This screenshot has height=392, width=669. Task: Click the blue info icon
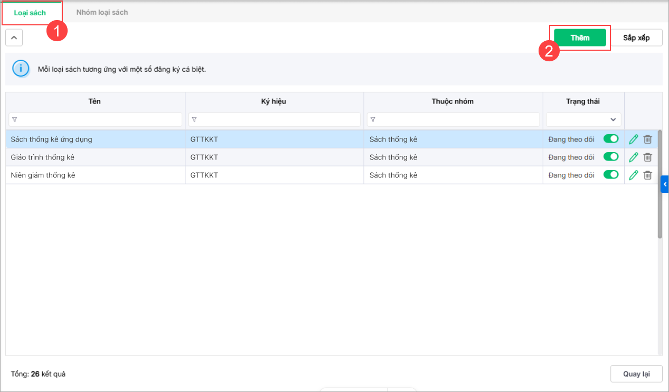21,69
